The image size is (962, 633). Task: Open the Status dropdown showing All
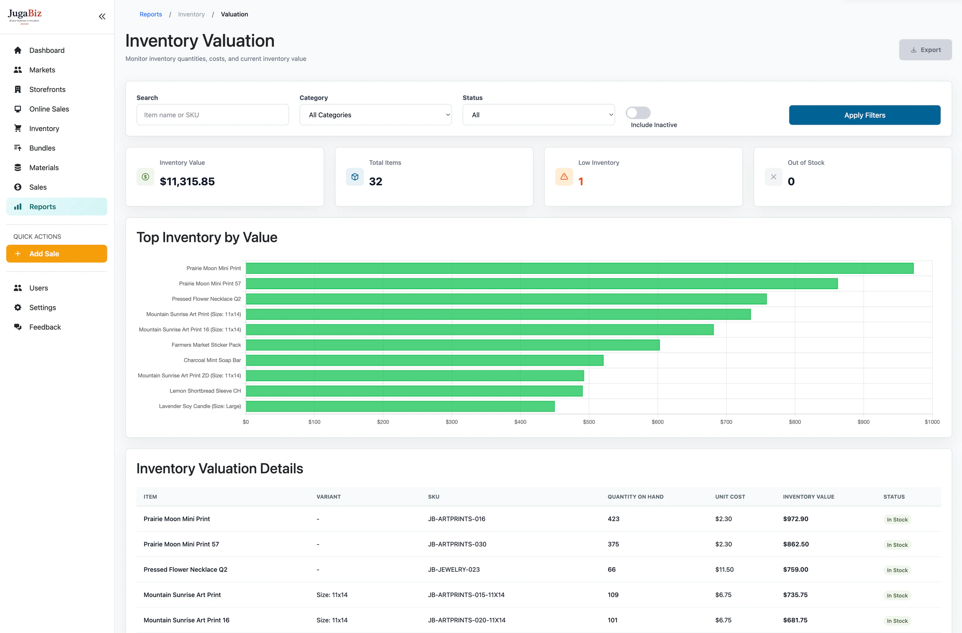[539, 115]
